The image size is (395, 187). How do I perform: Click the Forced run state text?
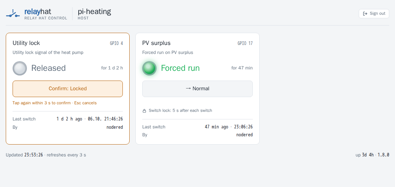click(x=180, y=68)
